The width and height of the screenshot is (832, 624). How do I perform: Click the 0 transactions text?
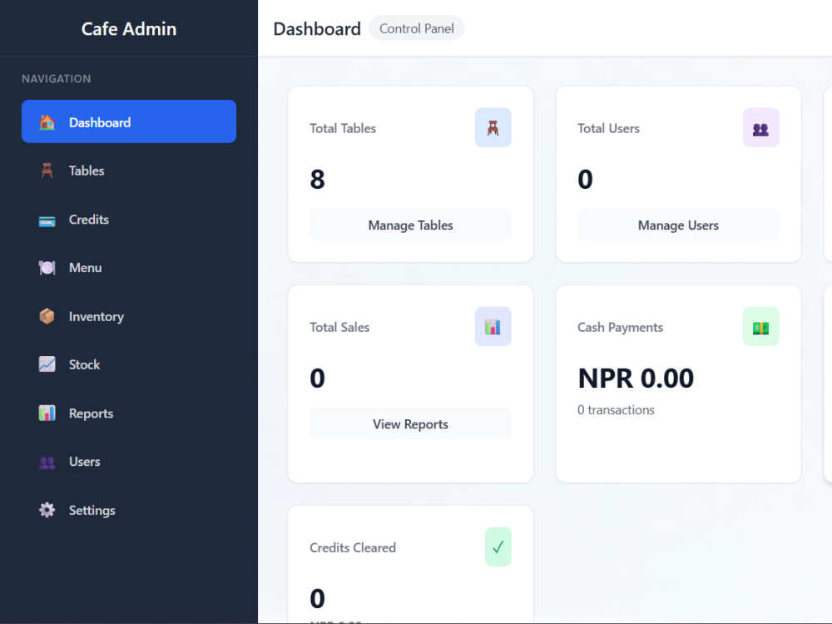click(616, 409)
